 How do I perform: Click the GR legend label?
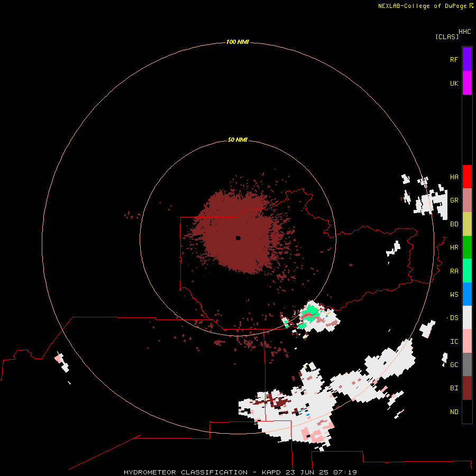point(454,200)
